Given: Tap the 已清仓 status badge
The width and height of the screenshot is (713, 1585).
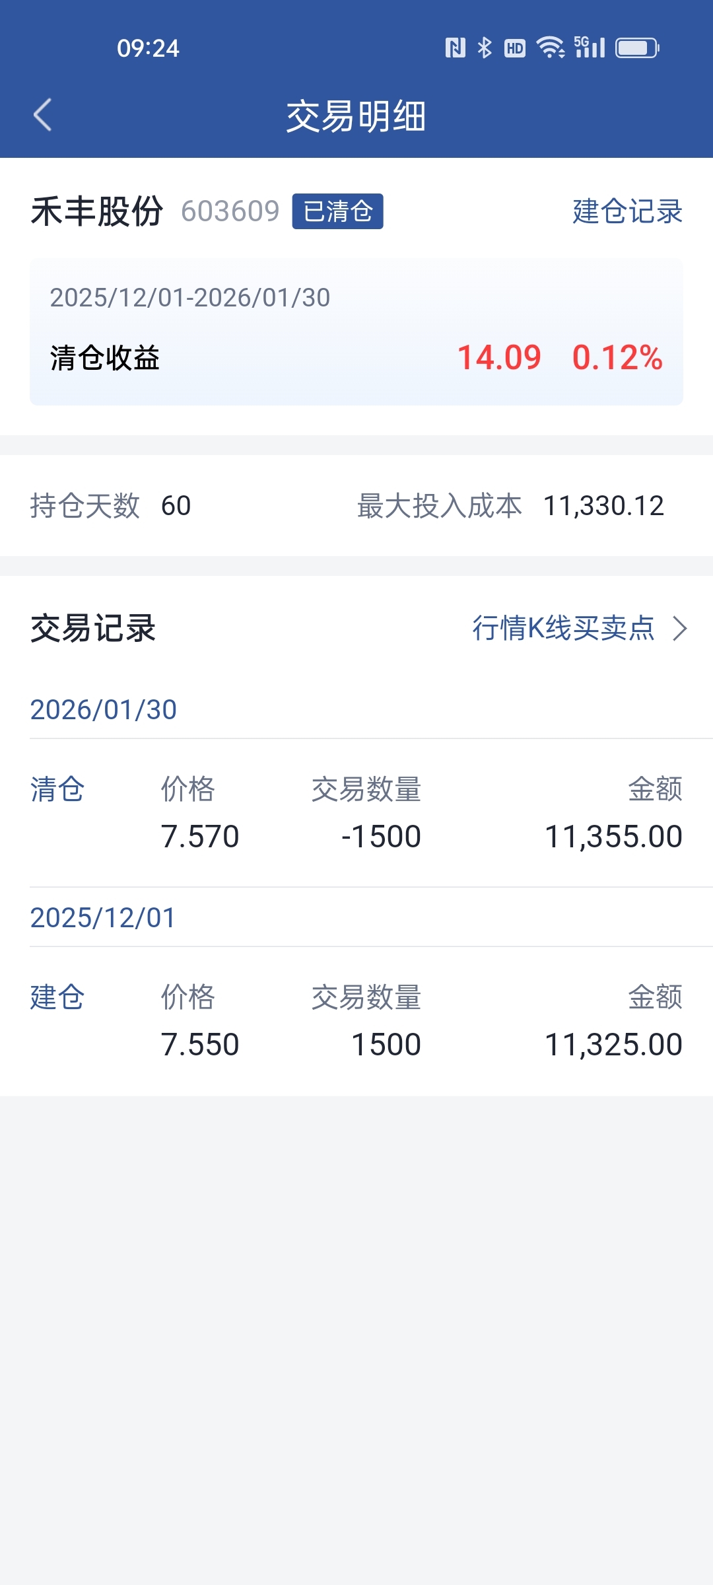Looking at the screenshot, I should [x=337, y=211].
